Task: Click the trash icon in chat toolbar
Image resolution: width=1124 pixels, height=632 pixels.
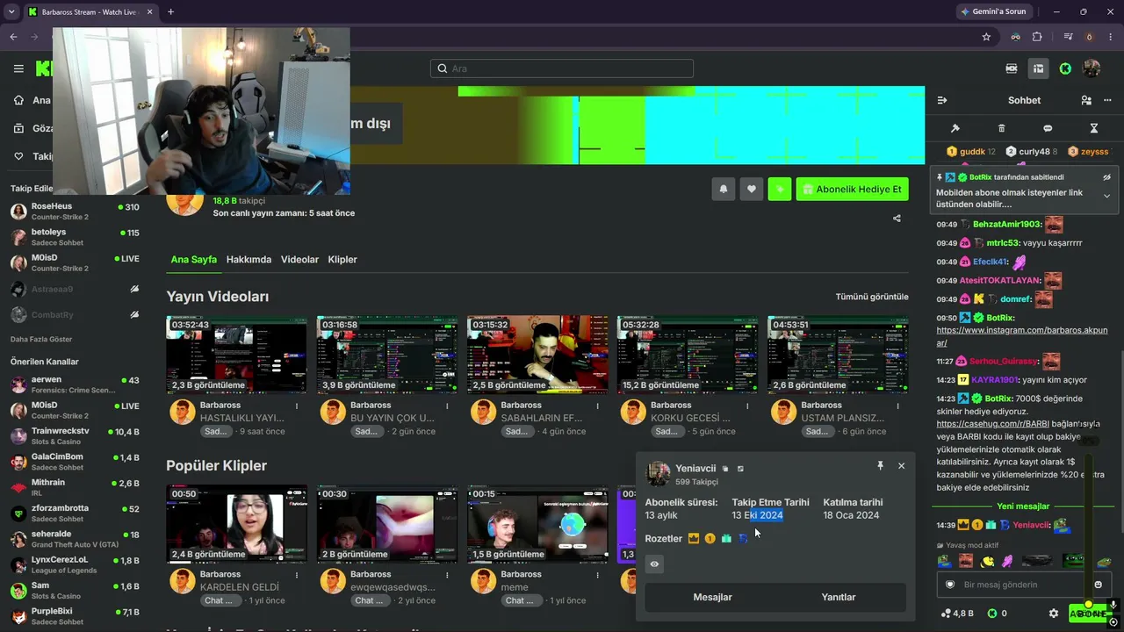Action: point(1002,128)
